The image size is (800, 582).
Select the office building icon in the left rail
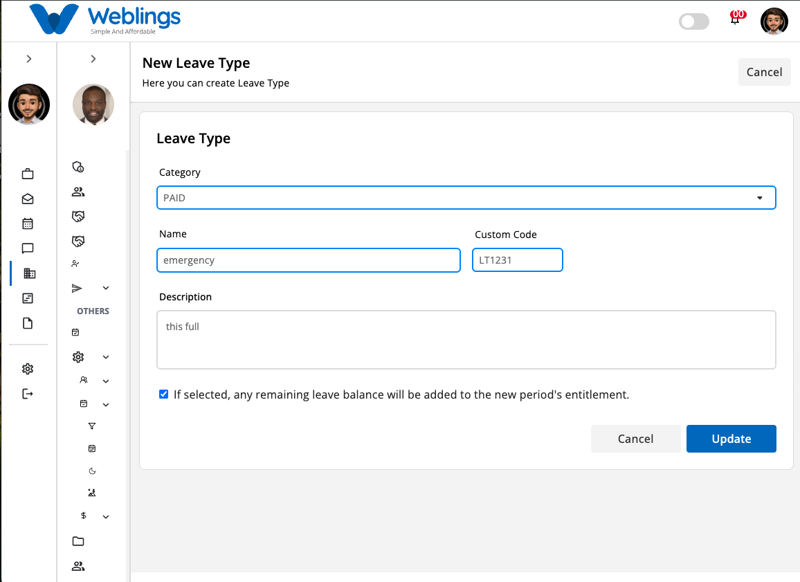pyautogui.click(x=30, y=273)
